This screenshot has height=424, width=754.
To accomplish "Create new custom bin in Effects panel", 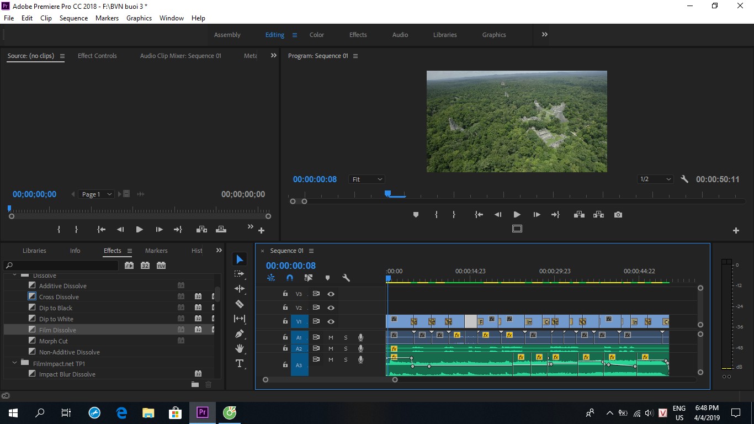I will pos(195,384).
